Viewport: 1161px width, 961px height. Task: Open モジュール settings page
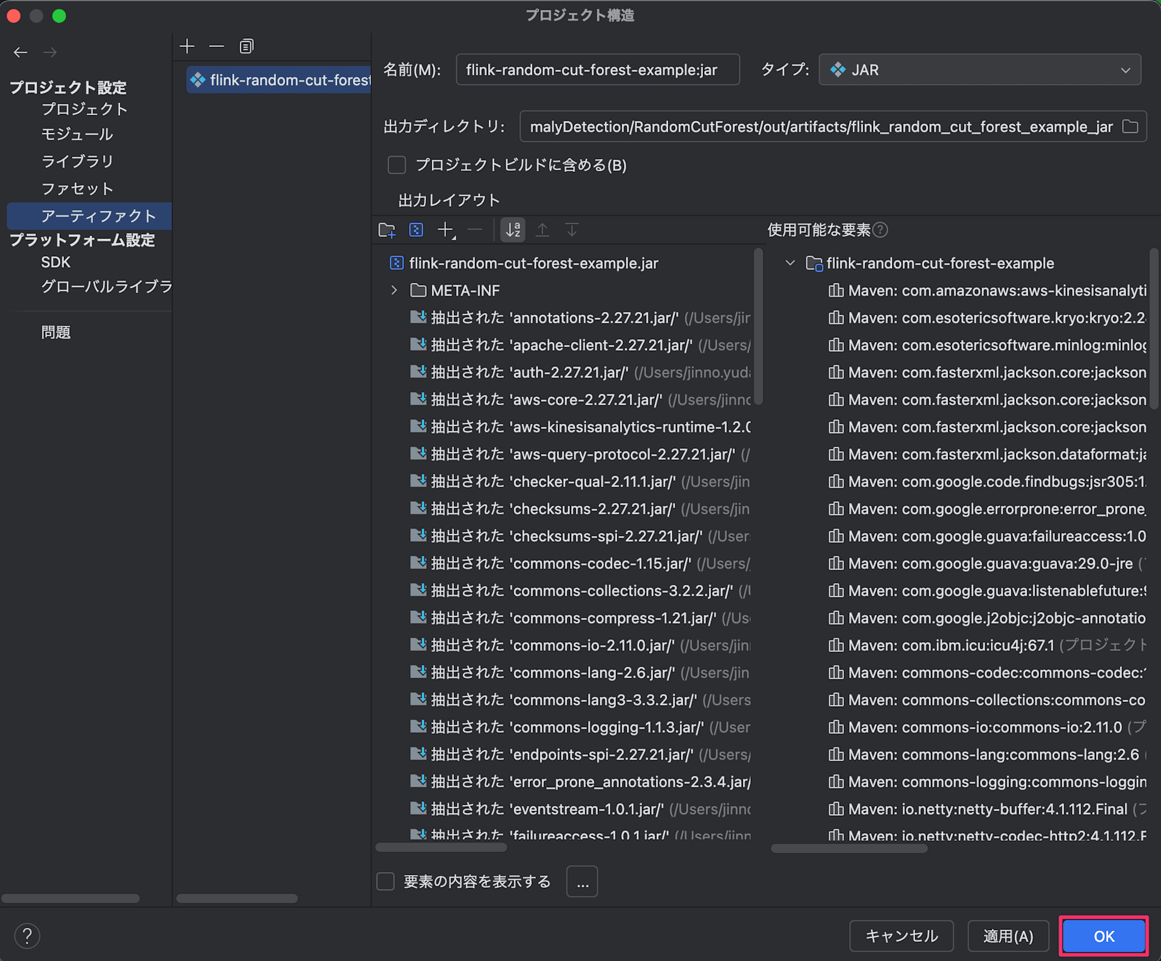[x=77, y=135]
